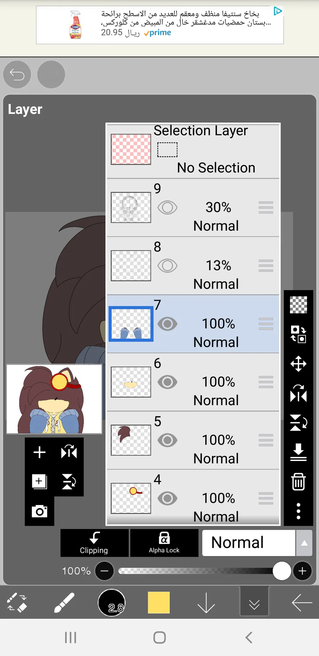Open the camera import icon

pos(39,511)
